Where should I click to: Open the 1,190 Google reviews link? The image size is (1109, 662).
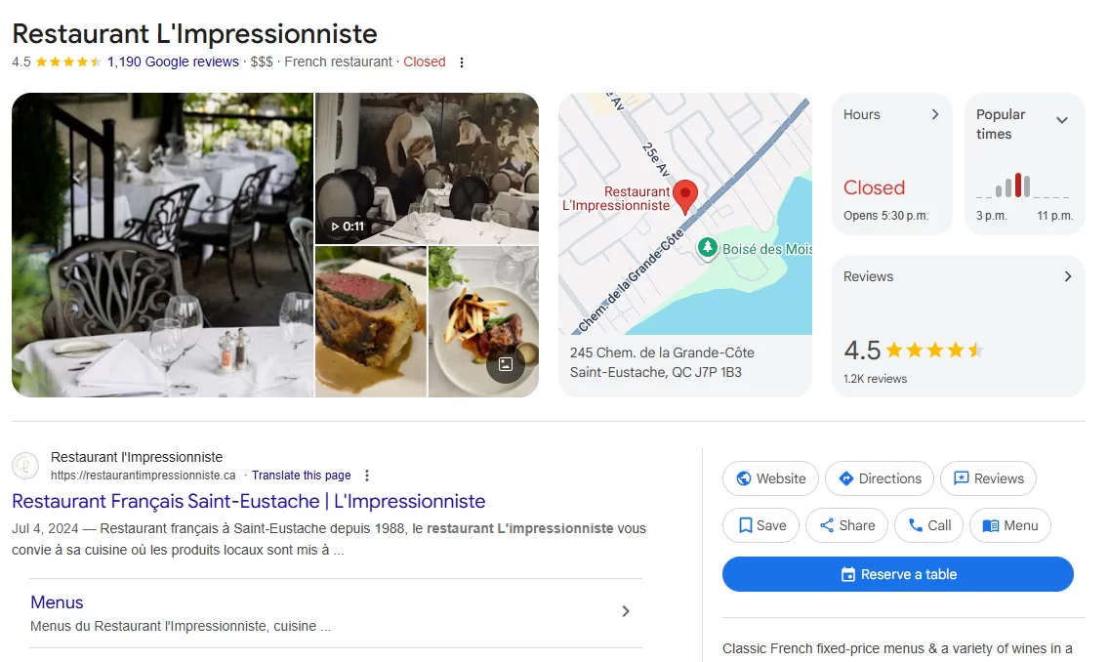coord(174,62)
